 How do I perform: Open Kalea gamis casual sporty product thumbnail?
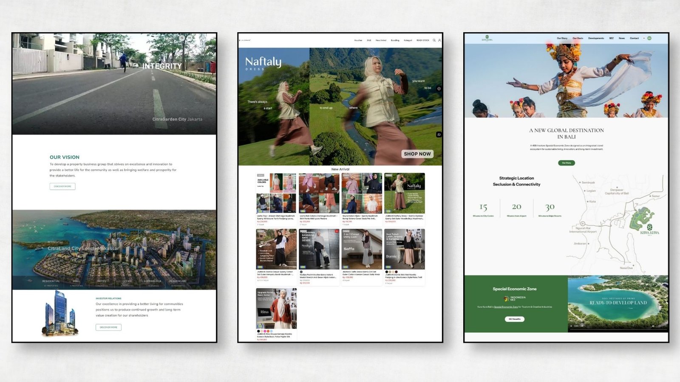coord(276,249)
